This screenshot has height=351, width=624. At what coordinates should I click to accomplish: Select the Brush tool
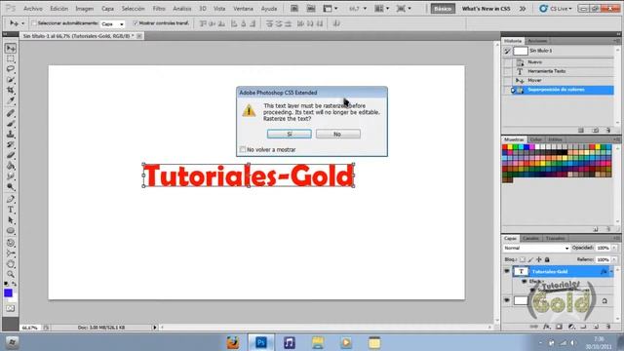point(11,124)
